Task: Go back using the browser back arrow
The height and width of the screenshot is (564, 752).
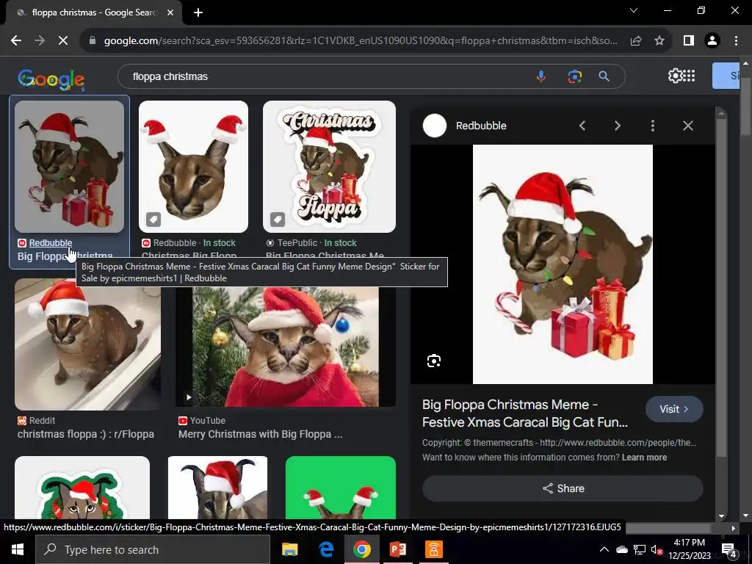Action: pos(16,41)
